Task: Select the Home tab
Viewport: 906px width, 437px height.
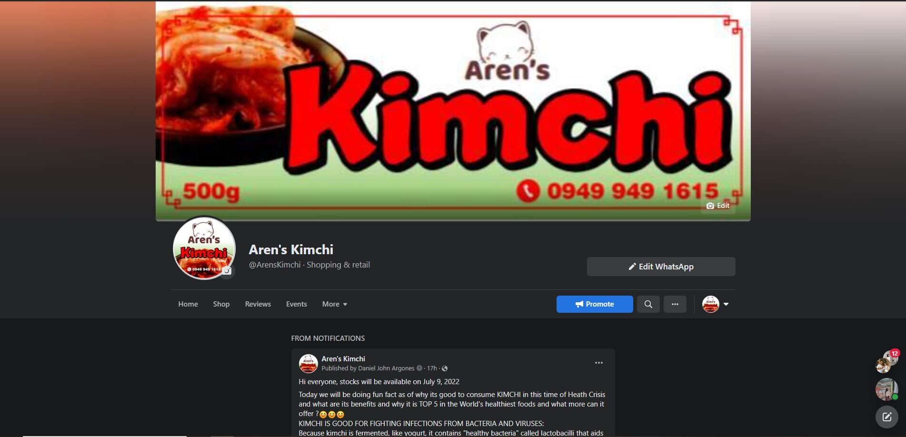Action: pos(188,304)
